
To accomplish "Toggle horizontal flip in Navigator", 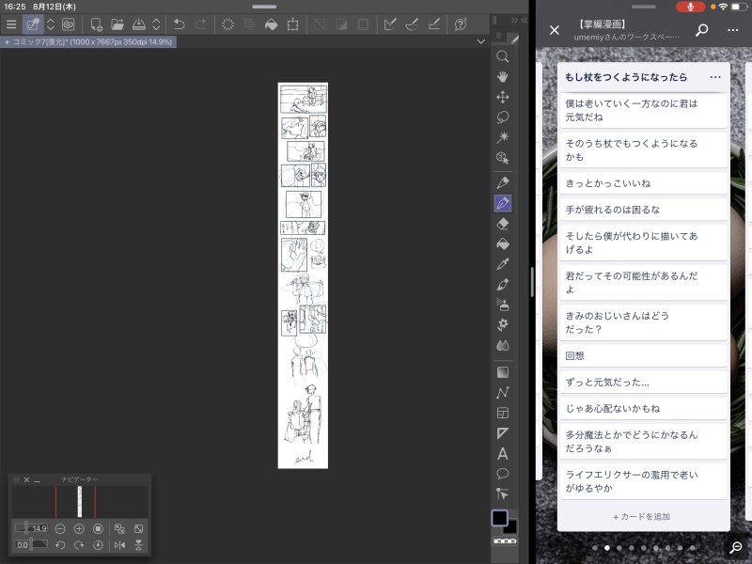I will tap(119, 545).
